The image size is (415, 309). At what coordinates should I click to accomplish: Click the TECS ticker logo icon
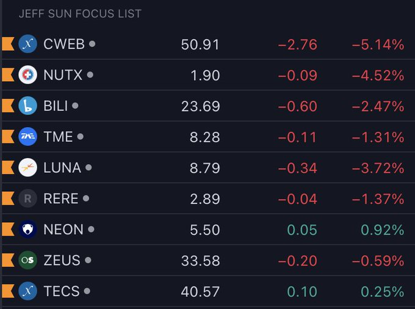28,291
